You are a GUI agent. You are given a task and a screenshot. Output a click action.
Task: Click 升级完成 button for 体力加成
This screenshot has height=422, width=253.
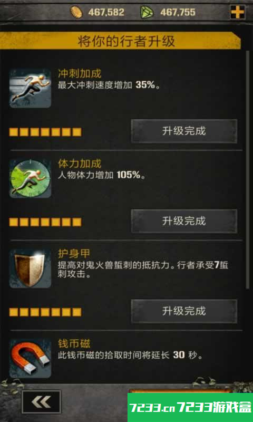coord(184,221)
